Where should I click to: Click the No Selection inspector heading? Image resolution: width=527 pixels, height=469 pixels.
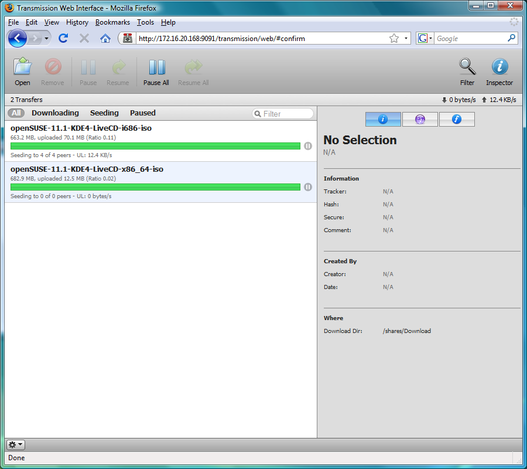coord(360,140)
